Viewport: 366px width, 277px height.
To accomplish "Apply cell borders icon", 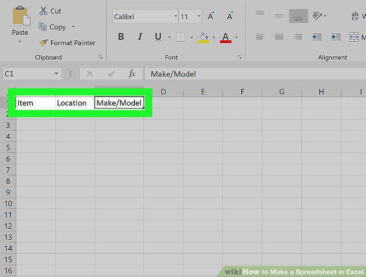I will (x=181, y=37).
